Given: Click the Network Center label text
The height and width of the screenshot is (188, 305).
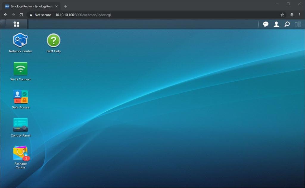Looking at the screenshot, I should [21, 51].
